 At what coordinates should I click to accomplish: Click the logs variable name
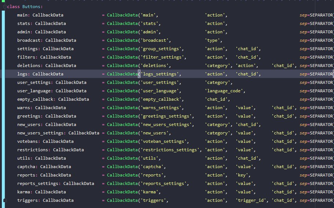(22, 74)
